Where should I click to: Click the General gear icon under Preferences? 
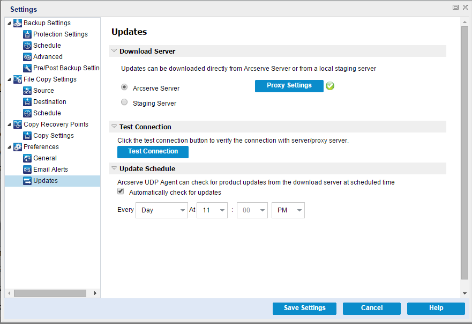[x=26, y=158]
